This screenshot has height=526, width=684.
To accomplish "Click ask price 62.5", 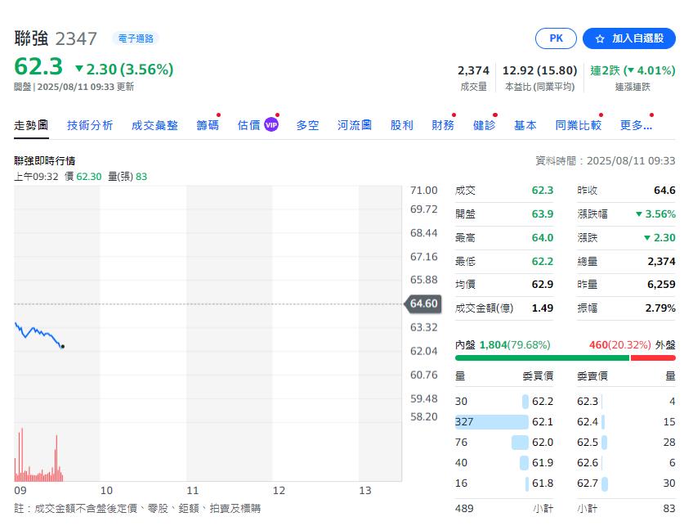I will click(x=588, y=443).
